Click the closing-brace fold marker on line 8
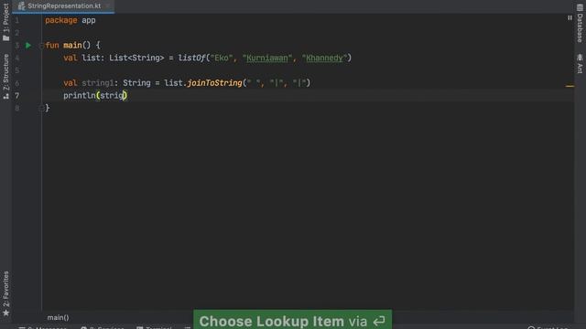This screenshot has height=329, width=586. click(41, 108)
